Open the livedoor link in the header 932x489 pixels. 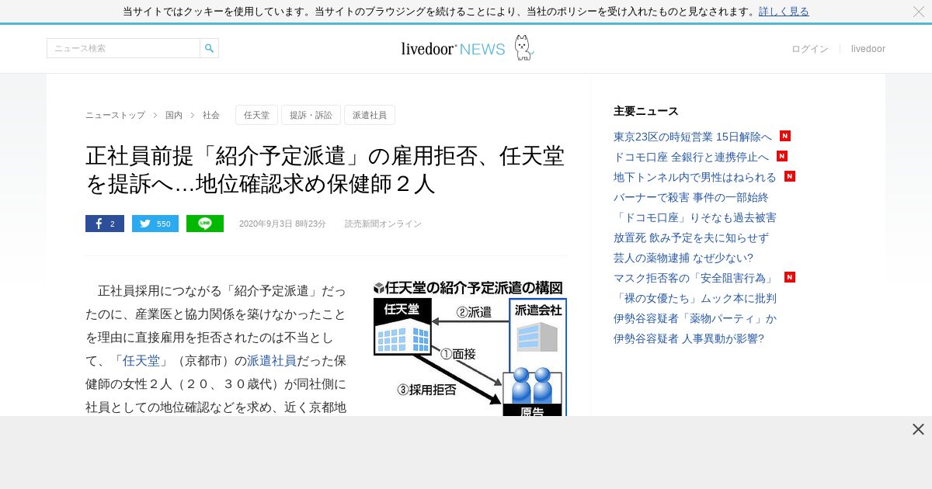tap(868, 49)
